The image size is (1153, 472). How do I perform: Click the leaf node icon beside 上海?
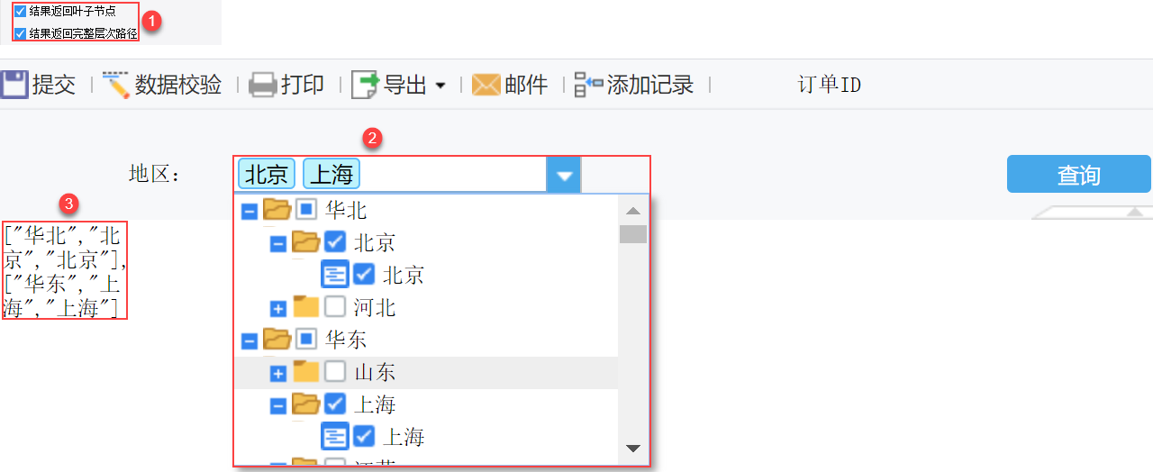[335, 437]
